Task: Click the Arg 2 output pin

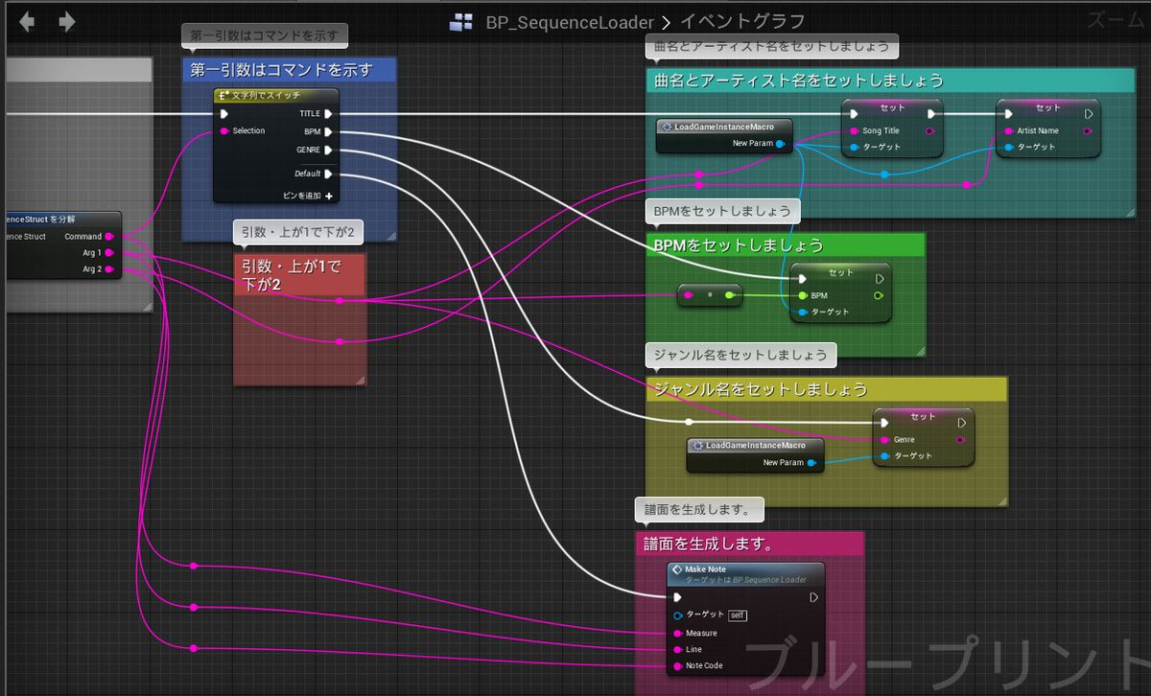Action: point(109,269)
